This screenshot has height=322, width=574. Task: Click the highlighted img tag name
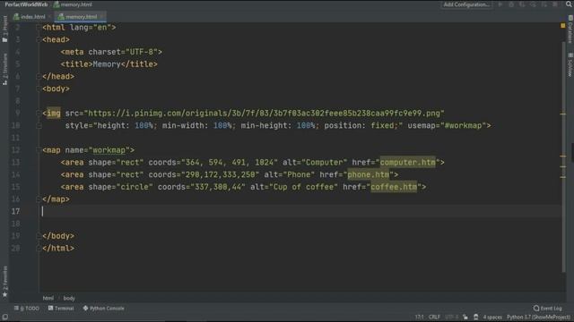coord(54,114)
